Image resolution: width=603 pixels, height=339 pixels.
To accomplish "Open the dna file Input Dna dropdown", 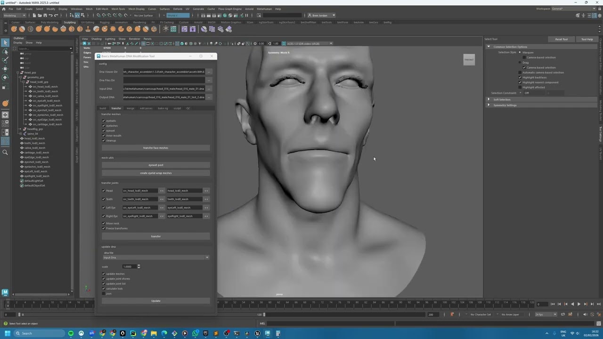I will (x=156, y=258).
